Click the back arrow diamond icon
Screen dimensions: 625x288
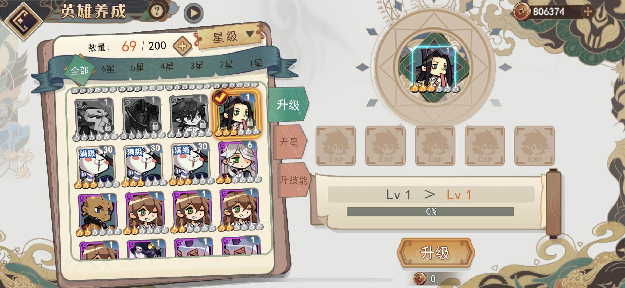click(24, 21)
